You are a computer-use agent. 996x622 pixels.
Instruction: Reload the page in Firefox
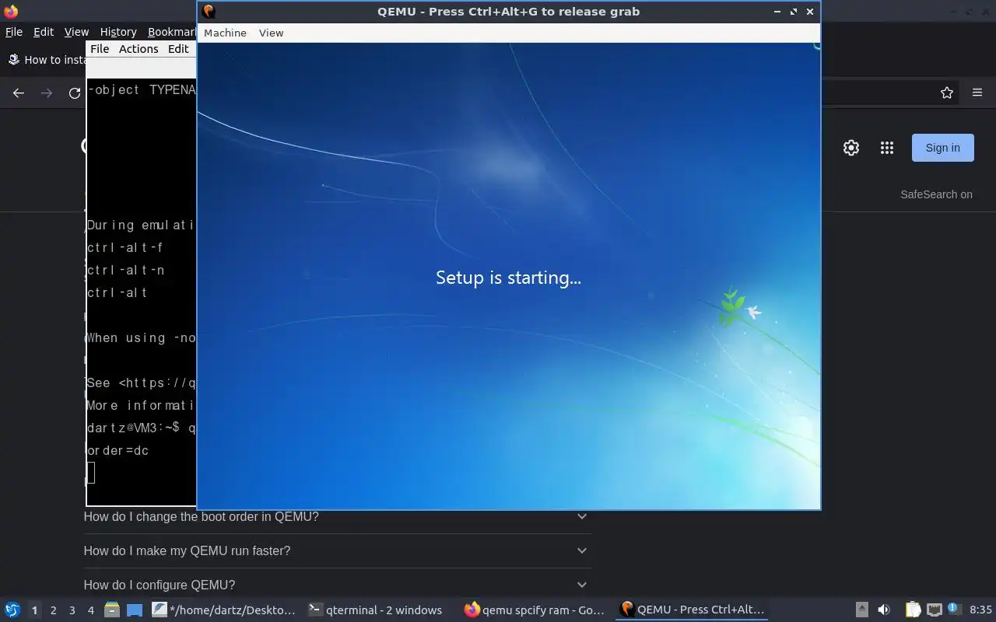tap(75, 93)
